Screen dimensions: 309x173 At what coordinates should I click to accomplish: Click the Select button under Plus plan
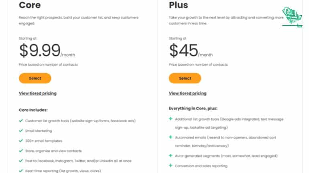pos(185,78)
